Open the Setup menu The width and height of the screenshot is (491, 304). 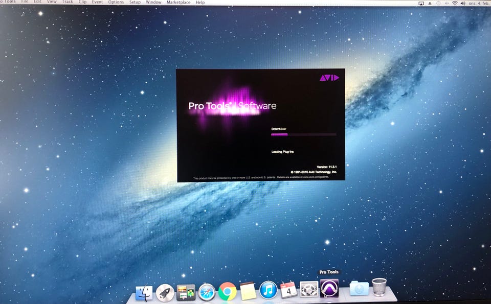pos(135,2)
